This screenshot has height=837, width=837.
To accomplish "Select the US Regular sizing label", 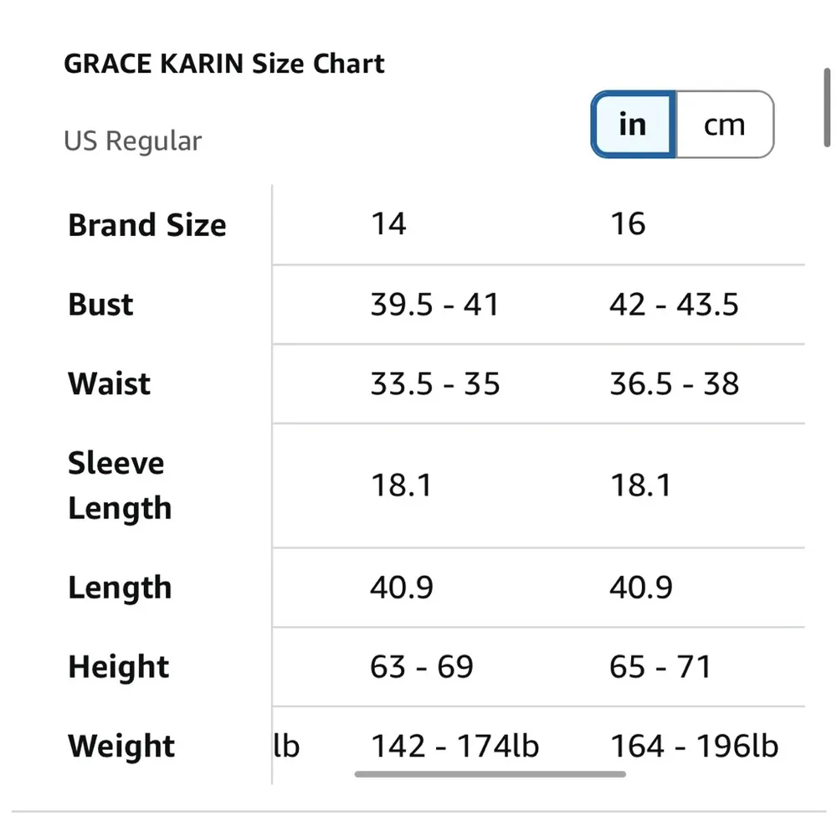I will [132, 141].
